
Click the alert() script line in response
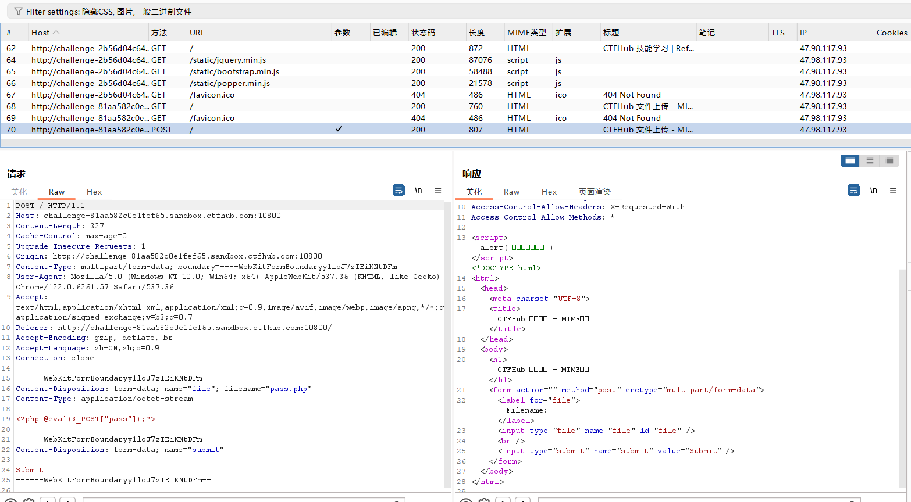[x=517, y=248]
